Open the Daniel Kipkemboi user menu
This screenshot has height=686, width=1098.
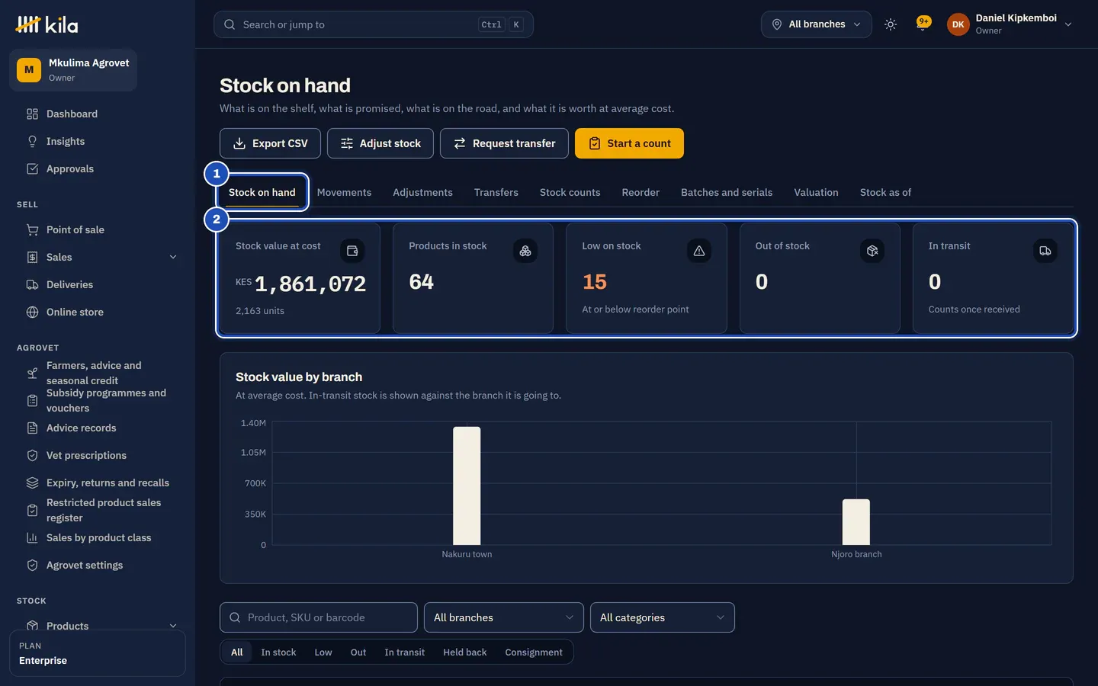(1010, 24)
